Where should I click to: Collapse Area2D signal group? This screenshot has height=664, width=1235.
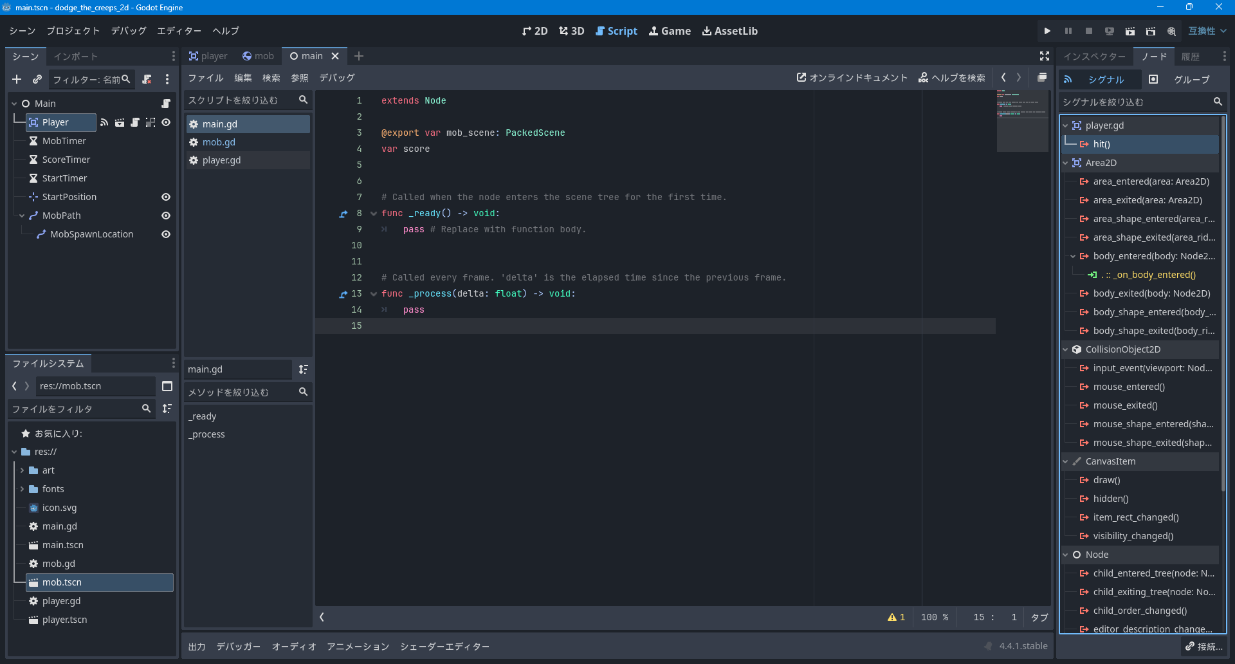[x=1066, y=163]
